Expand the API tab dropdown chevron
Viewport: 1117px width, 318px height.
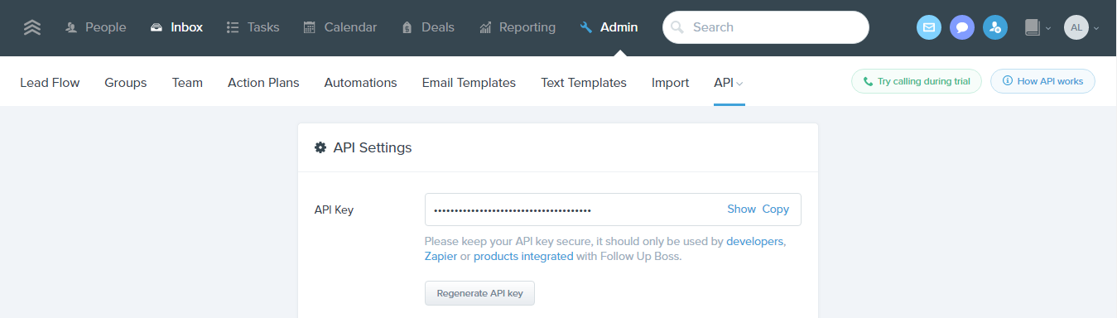pyautogui.click(x=740, y=84)
